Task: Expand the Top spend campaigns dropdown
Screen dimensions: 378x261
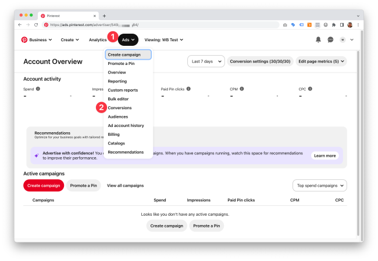Action: (x=320, y=186)
